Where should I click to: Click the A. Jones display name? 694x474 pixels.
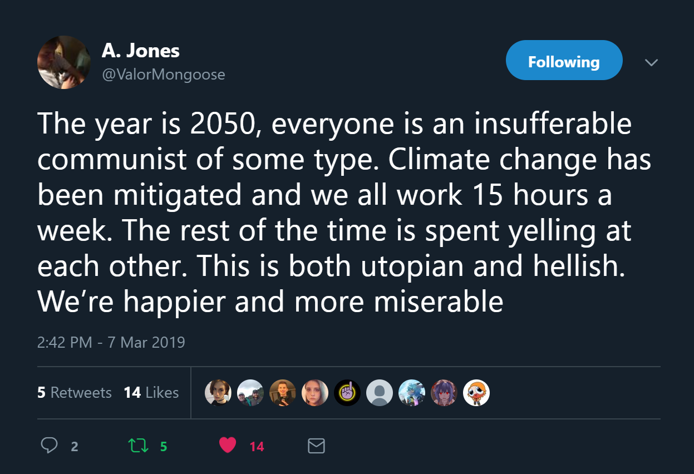point(141,51)
